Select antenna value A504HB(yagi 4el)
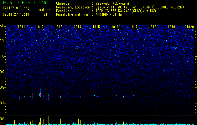The image size is (197, 125). coord(111,15)
